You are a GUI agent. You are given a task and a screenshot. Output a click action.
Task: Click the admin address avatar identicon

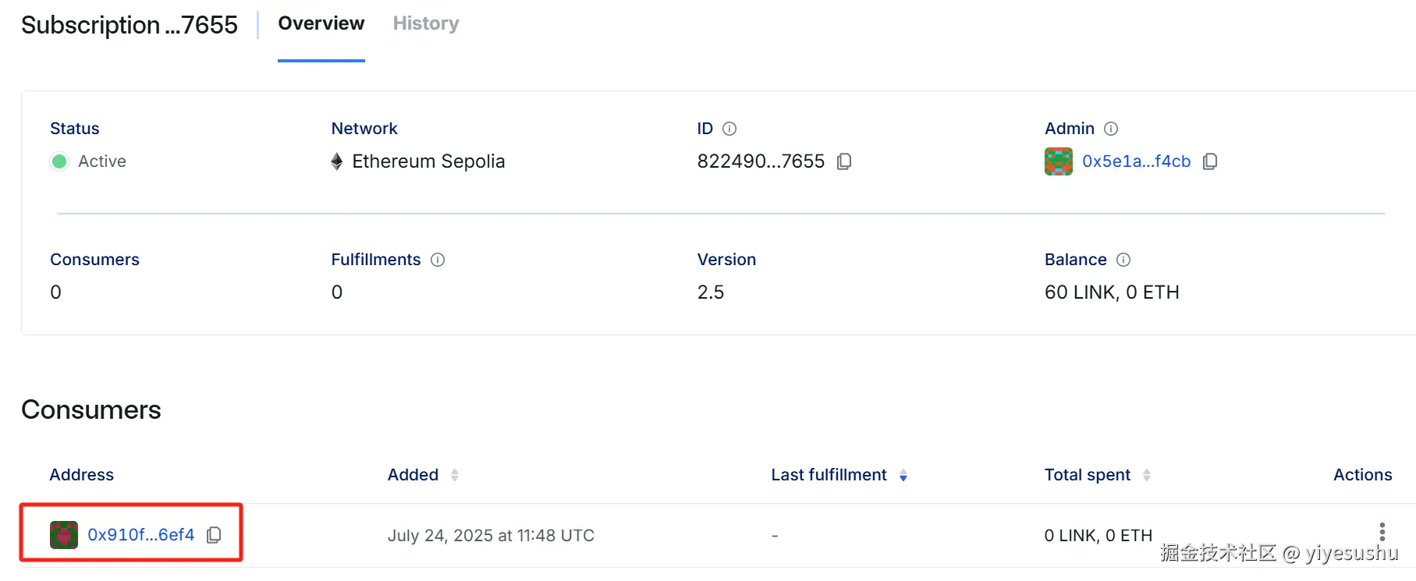coord(1059,161)
